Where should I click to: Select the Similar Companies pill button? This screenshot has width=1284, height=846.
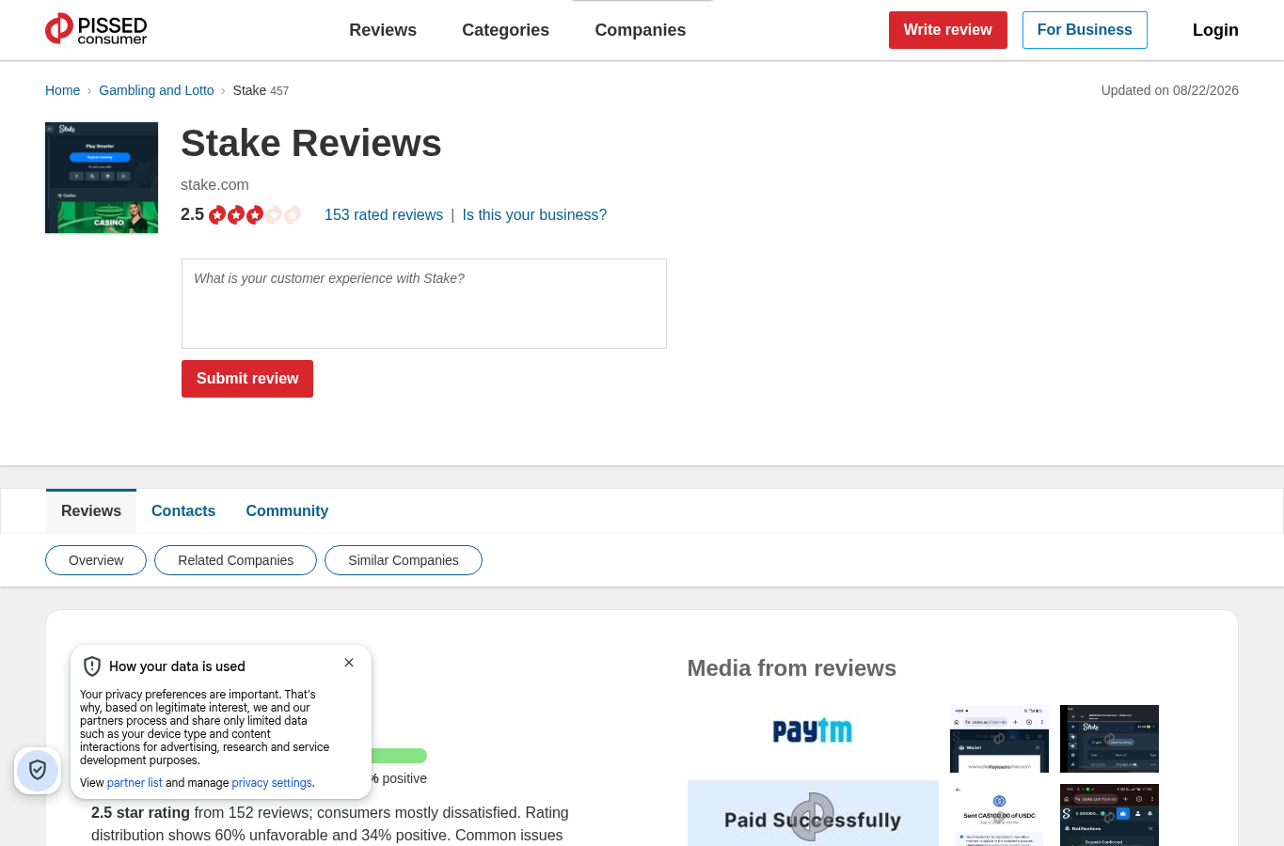[404, 560]
